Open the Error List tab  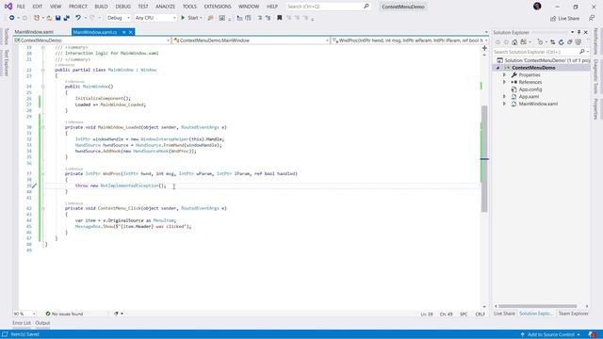coord(22,323)
